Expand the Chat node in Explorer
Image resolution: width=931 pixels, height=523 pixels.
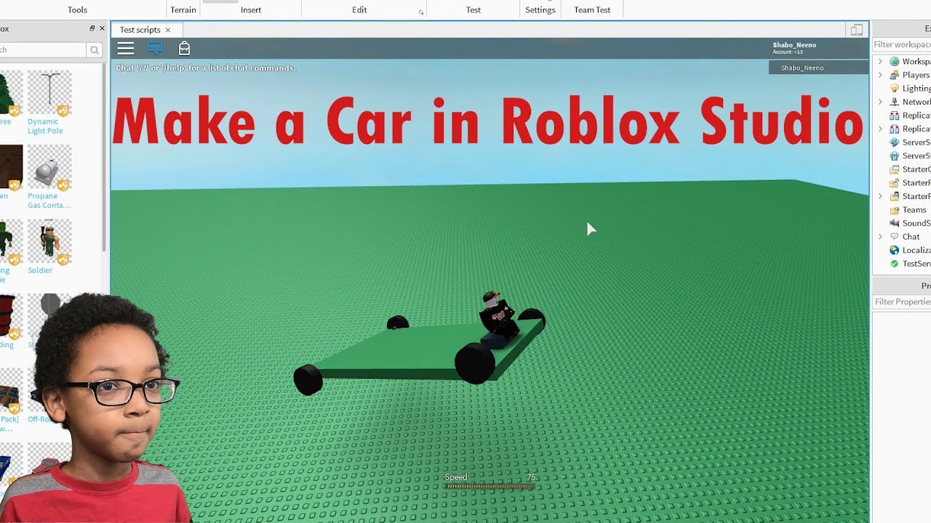click(880, 237)
